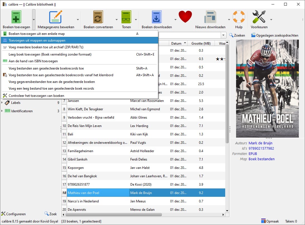Select Controleer het toevoegen van boeken

(x=80, y=96)
